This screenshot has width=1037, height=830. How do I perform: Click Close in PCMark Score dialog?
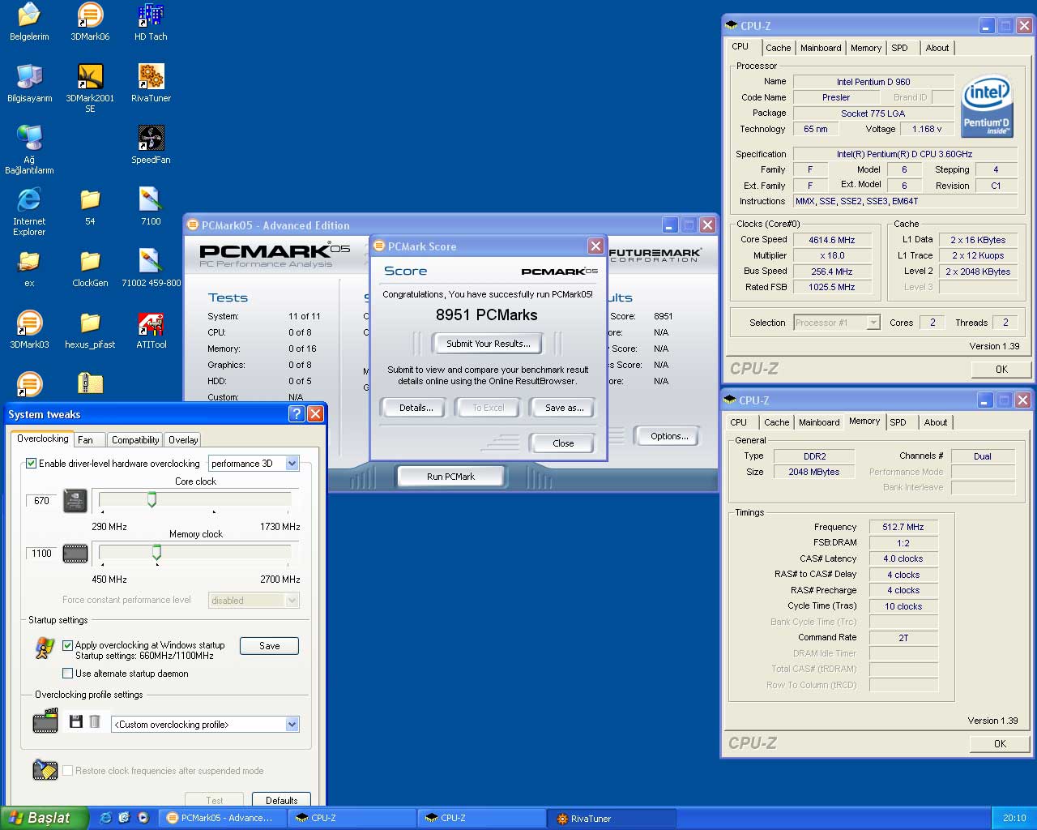tap(563, 443)
